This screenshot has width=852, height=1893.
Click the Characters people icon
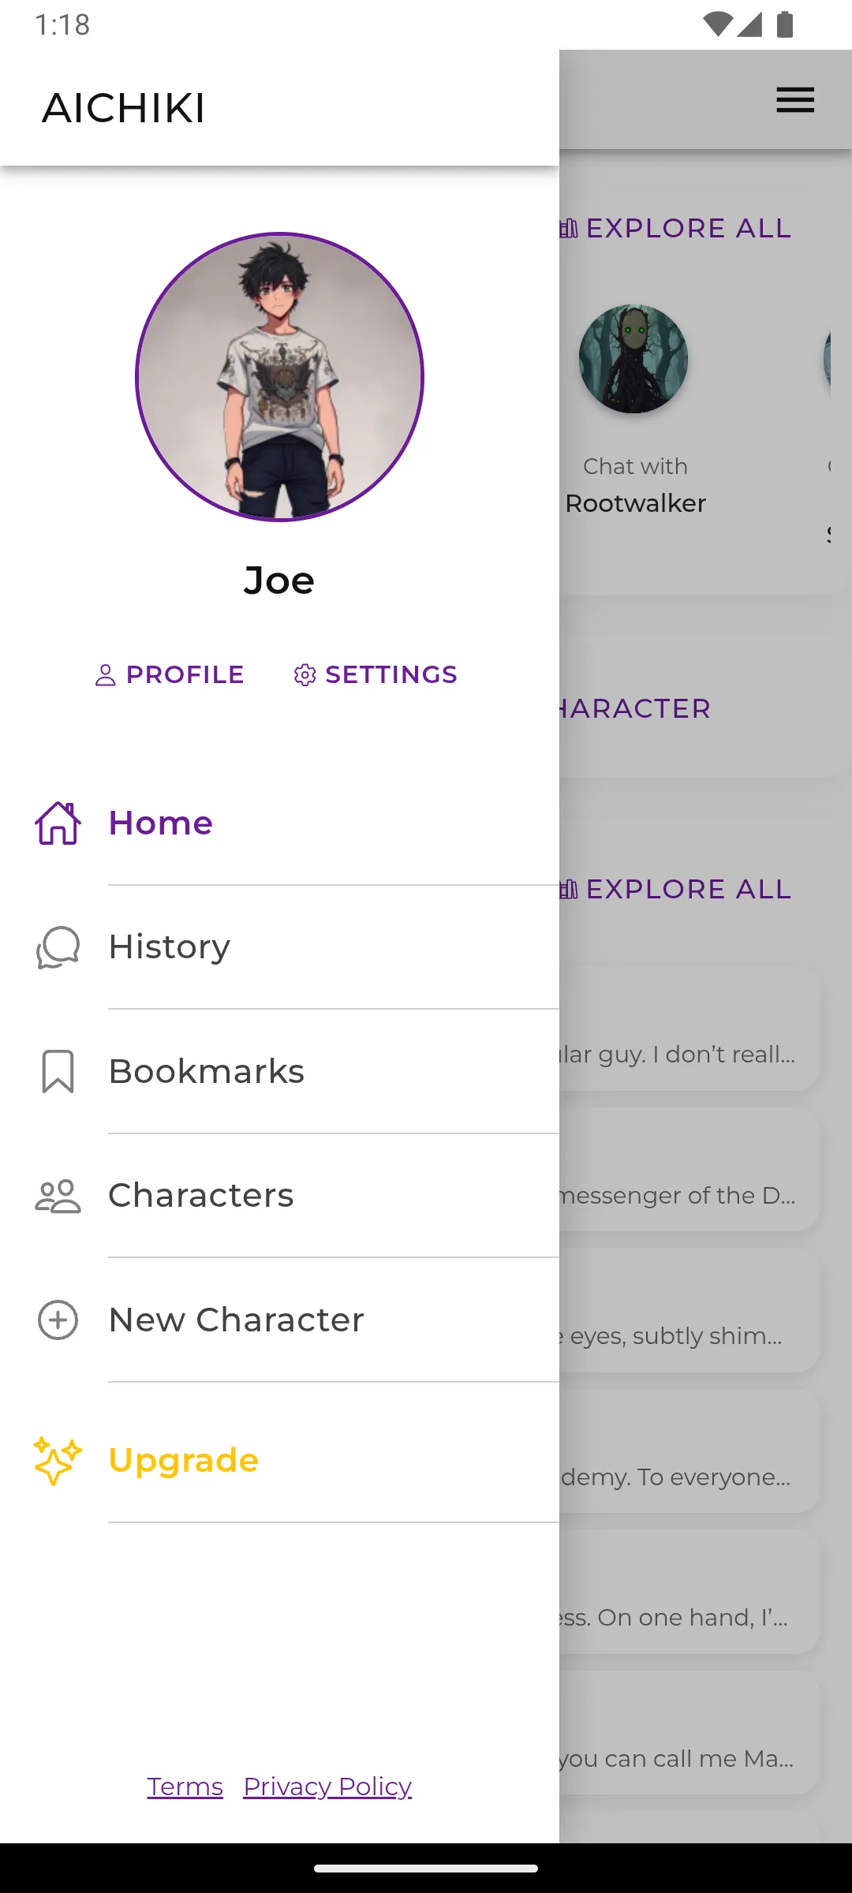point(58,1196)
